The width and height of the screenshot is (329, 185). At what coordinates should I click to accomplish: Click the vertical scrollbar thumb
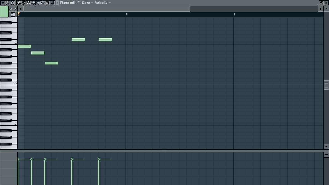pos(326,85)
